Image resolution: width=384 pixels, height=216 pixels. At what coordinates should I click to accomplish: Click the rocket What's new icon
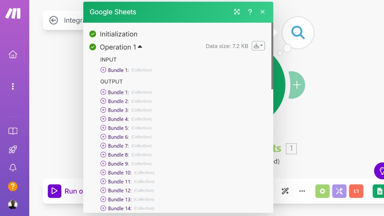[x=13, y=149]
